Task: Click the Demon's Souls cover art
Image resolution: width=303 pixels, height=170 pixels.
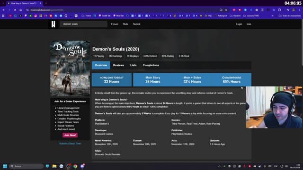Action: click(x=70, y=68)
